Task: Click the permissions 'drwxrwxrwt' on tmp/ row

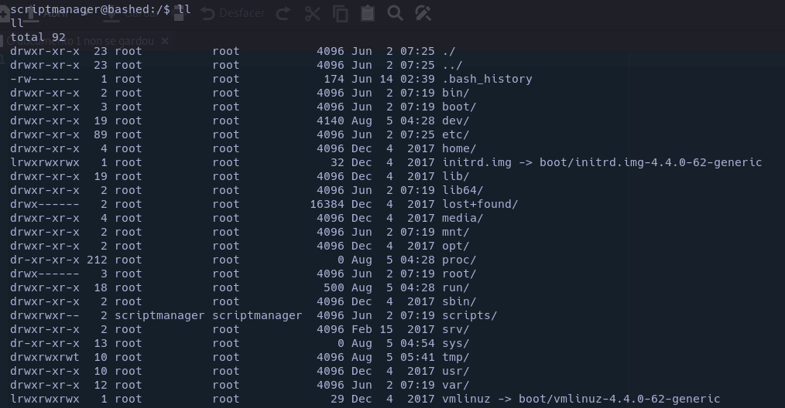Action: pyautogui.click(x=45, y=358)
